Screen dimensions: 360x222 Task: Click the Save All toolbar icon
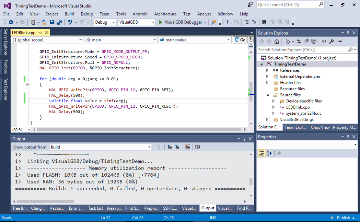point(60,22)
